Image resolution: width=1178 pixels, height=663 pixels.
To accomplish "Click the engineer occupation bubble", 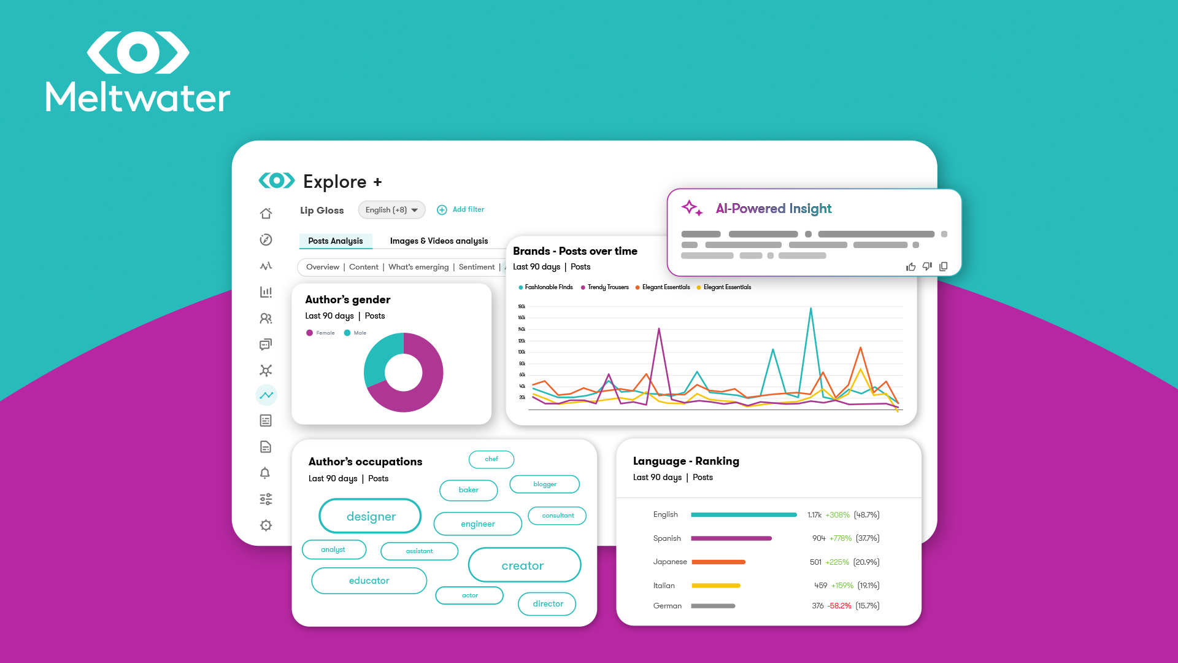I will click(x=477, y=524).
